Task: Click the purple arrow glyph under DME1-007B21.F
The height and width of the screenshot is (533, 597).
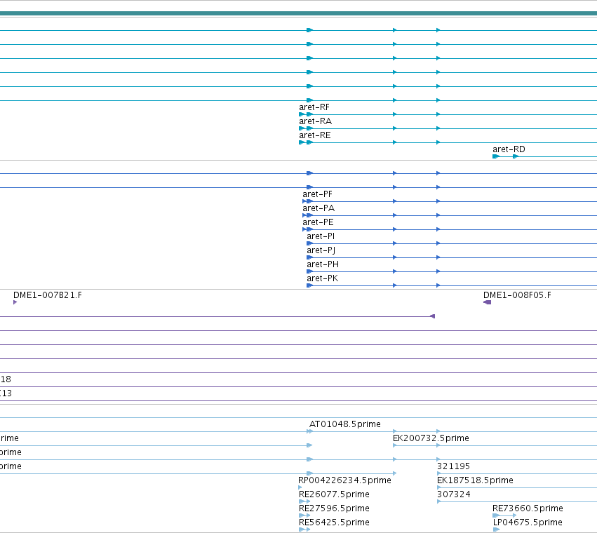Action: pos(15,302)
